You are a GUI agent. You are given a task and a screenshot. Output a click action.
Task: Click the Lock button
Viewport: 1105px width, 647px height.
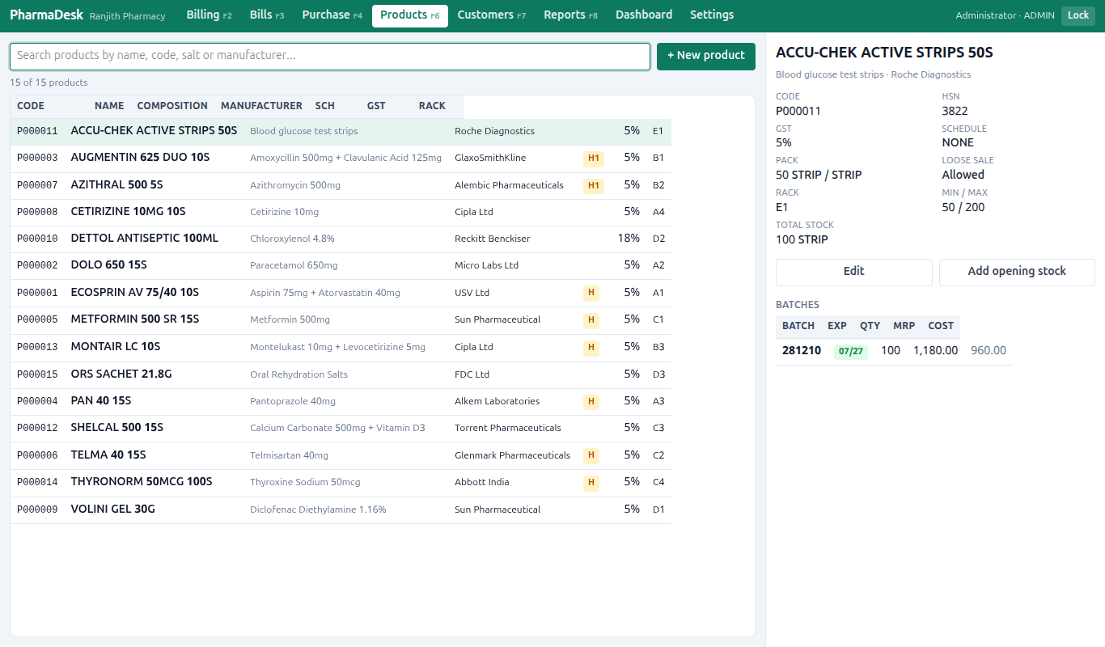coord(1078,15)
